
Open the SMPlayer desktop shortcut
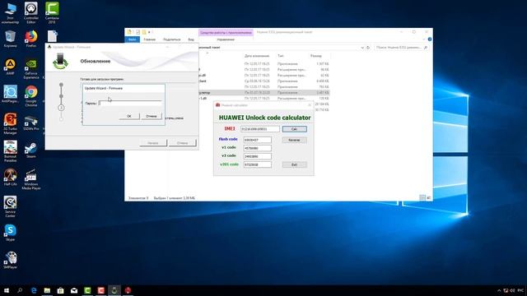coord(10,261)
